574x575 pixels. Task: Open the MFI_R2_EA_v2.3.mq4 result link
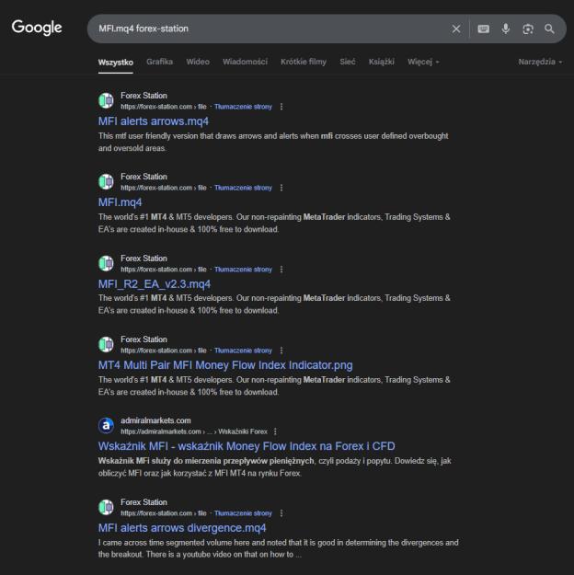[x=155, y=284]
